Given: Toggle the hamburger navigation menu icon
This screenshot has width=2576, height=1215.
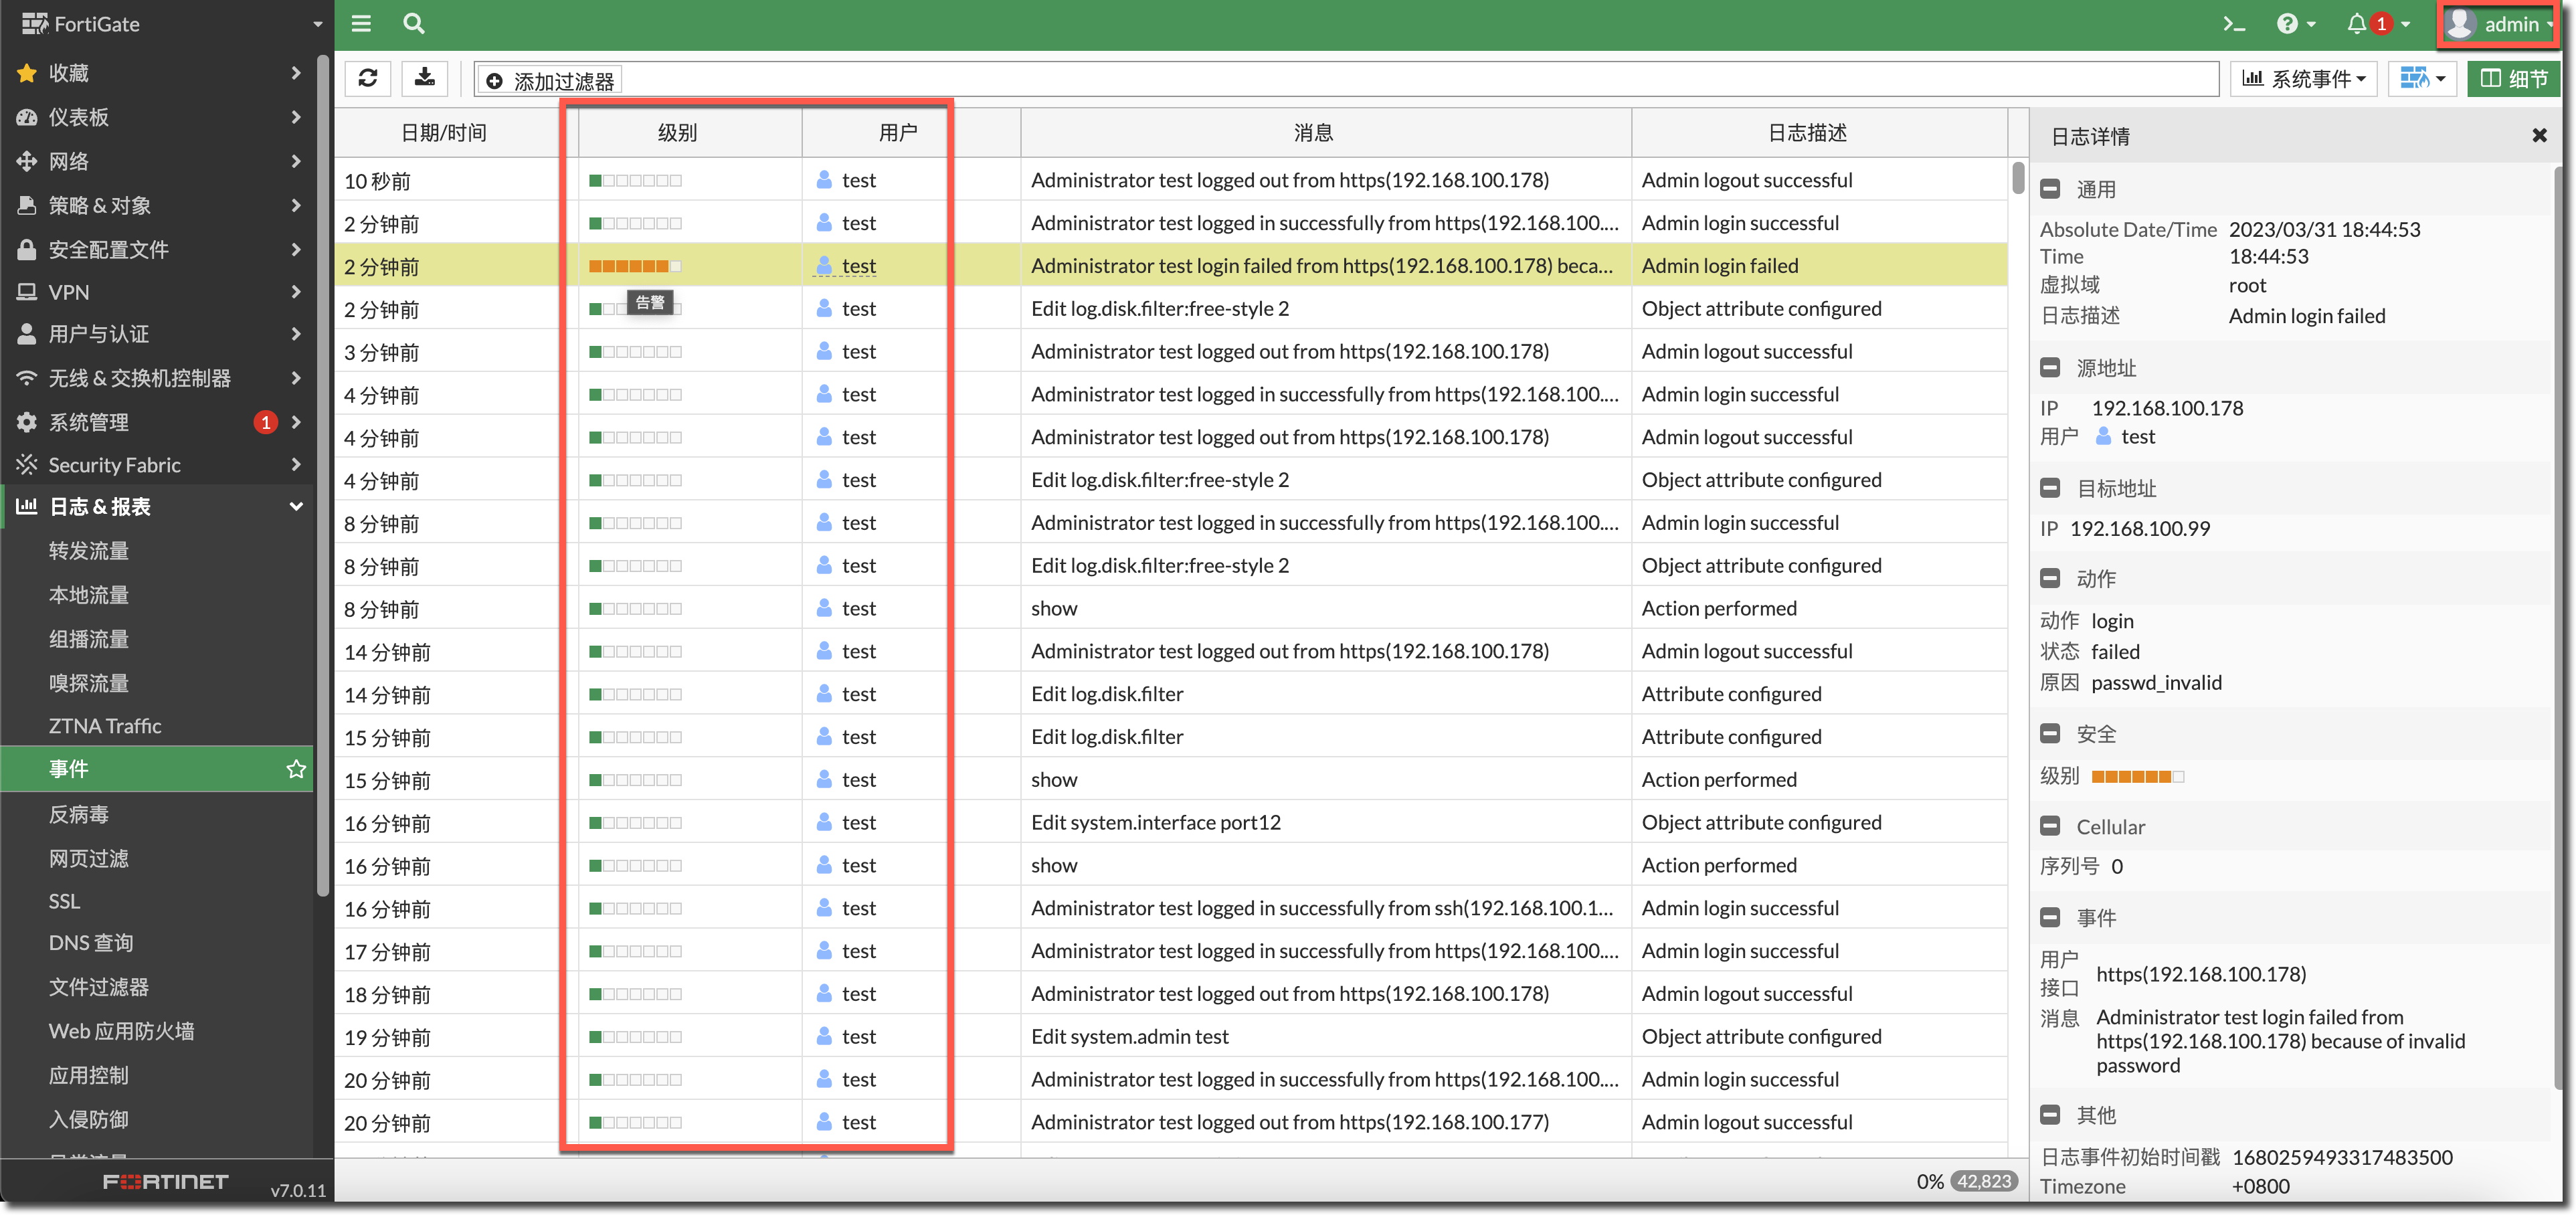Looking at the screenshot, I should coord(361,23).
